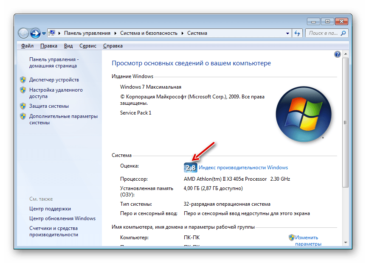Select computer name ПК-ПК next to Компьютер
Screen dimensions: 366x263
click(191, 238)
